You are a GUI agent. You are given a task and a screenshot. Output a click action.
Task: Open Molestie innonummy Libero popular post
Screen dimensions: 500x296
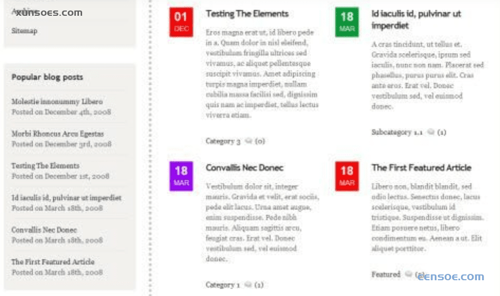(x=57, y=101)
